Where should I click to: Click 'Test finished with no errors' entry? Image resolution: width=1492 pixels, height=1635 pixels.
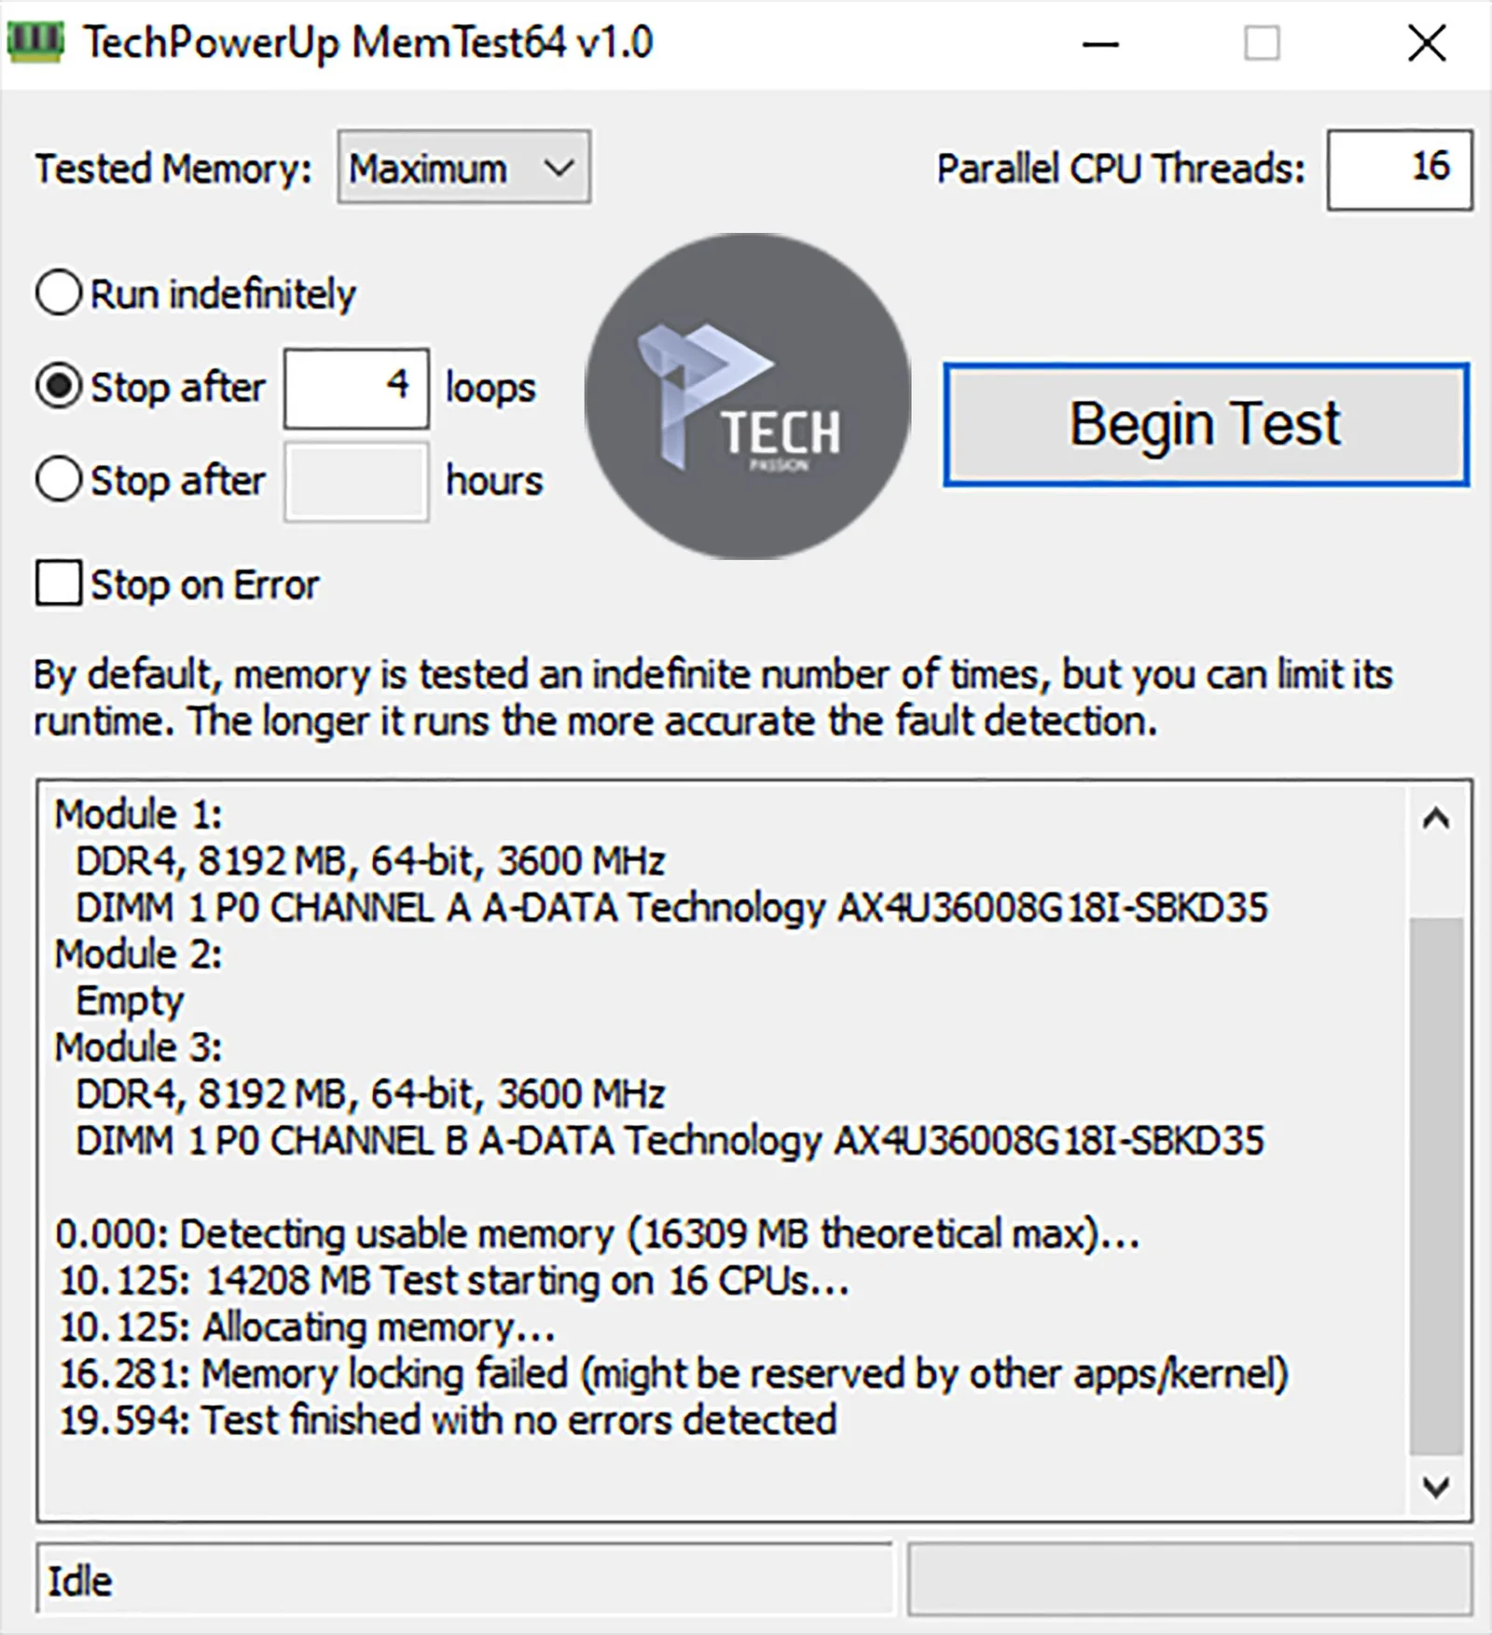[x=448, y=1422]
